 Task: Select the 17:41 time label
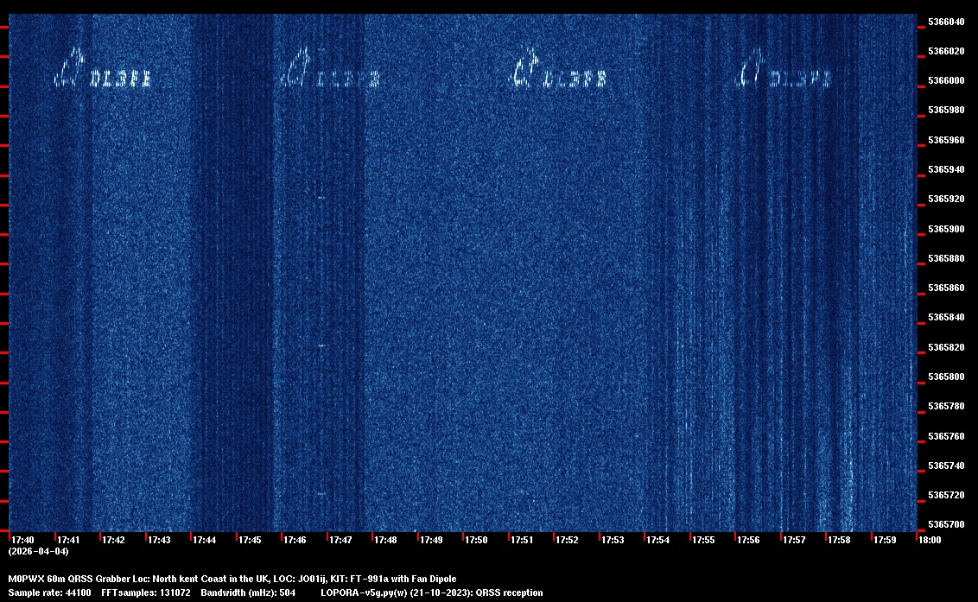[68, 540]
